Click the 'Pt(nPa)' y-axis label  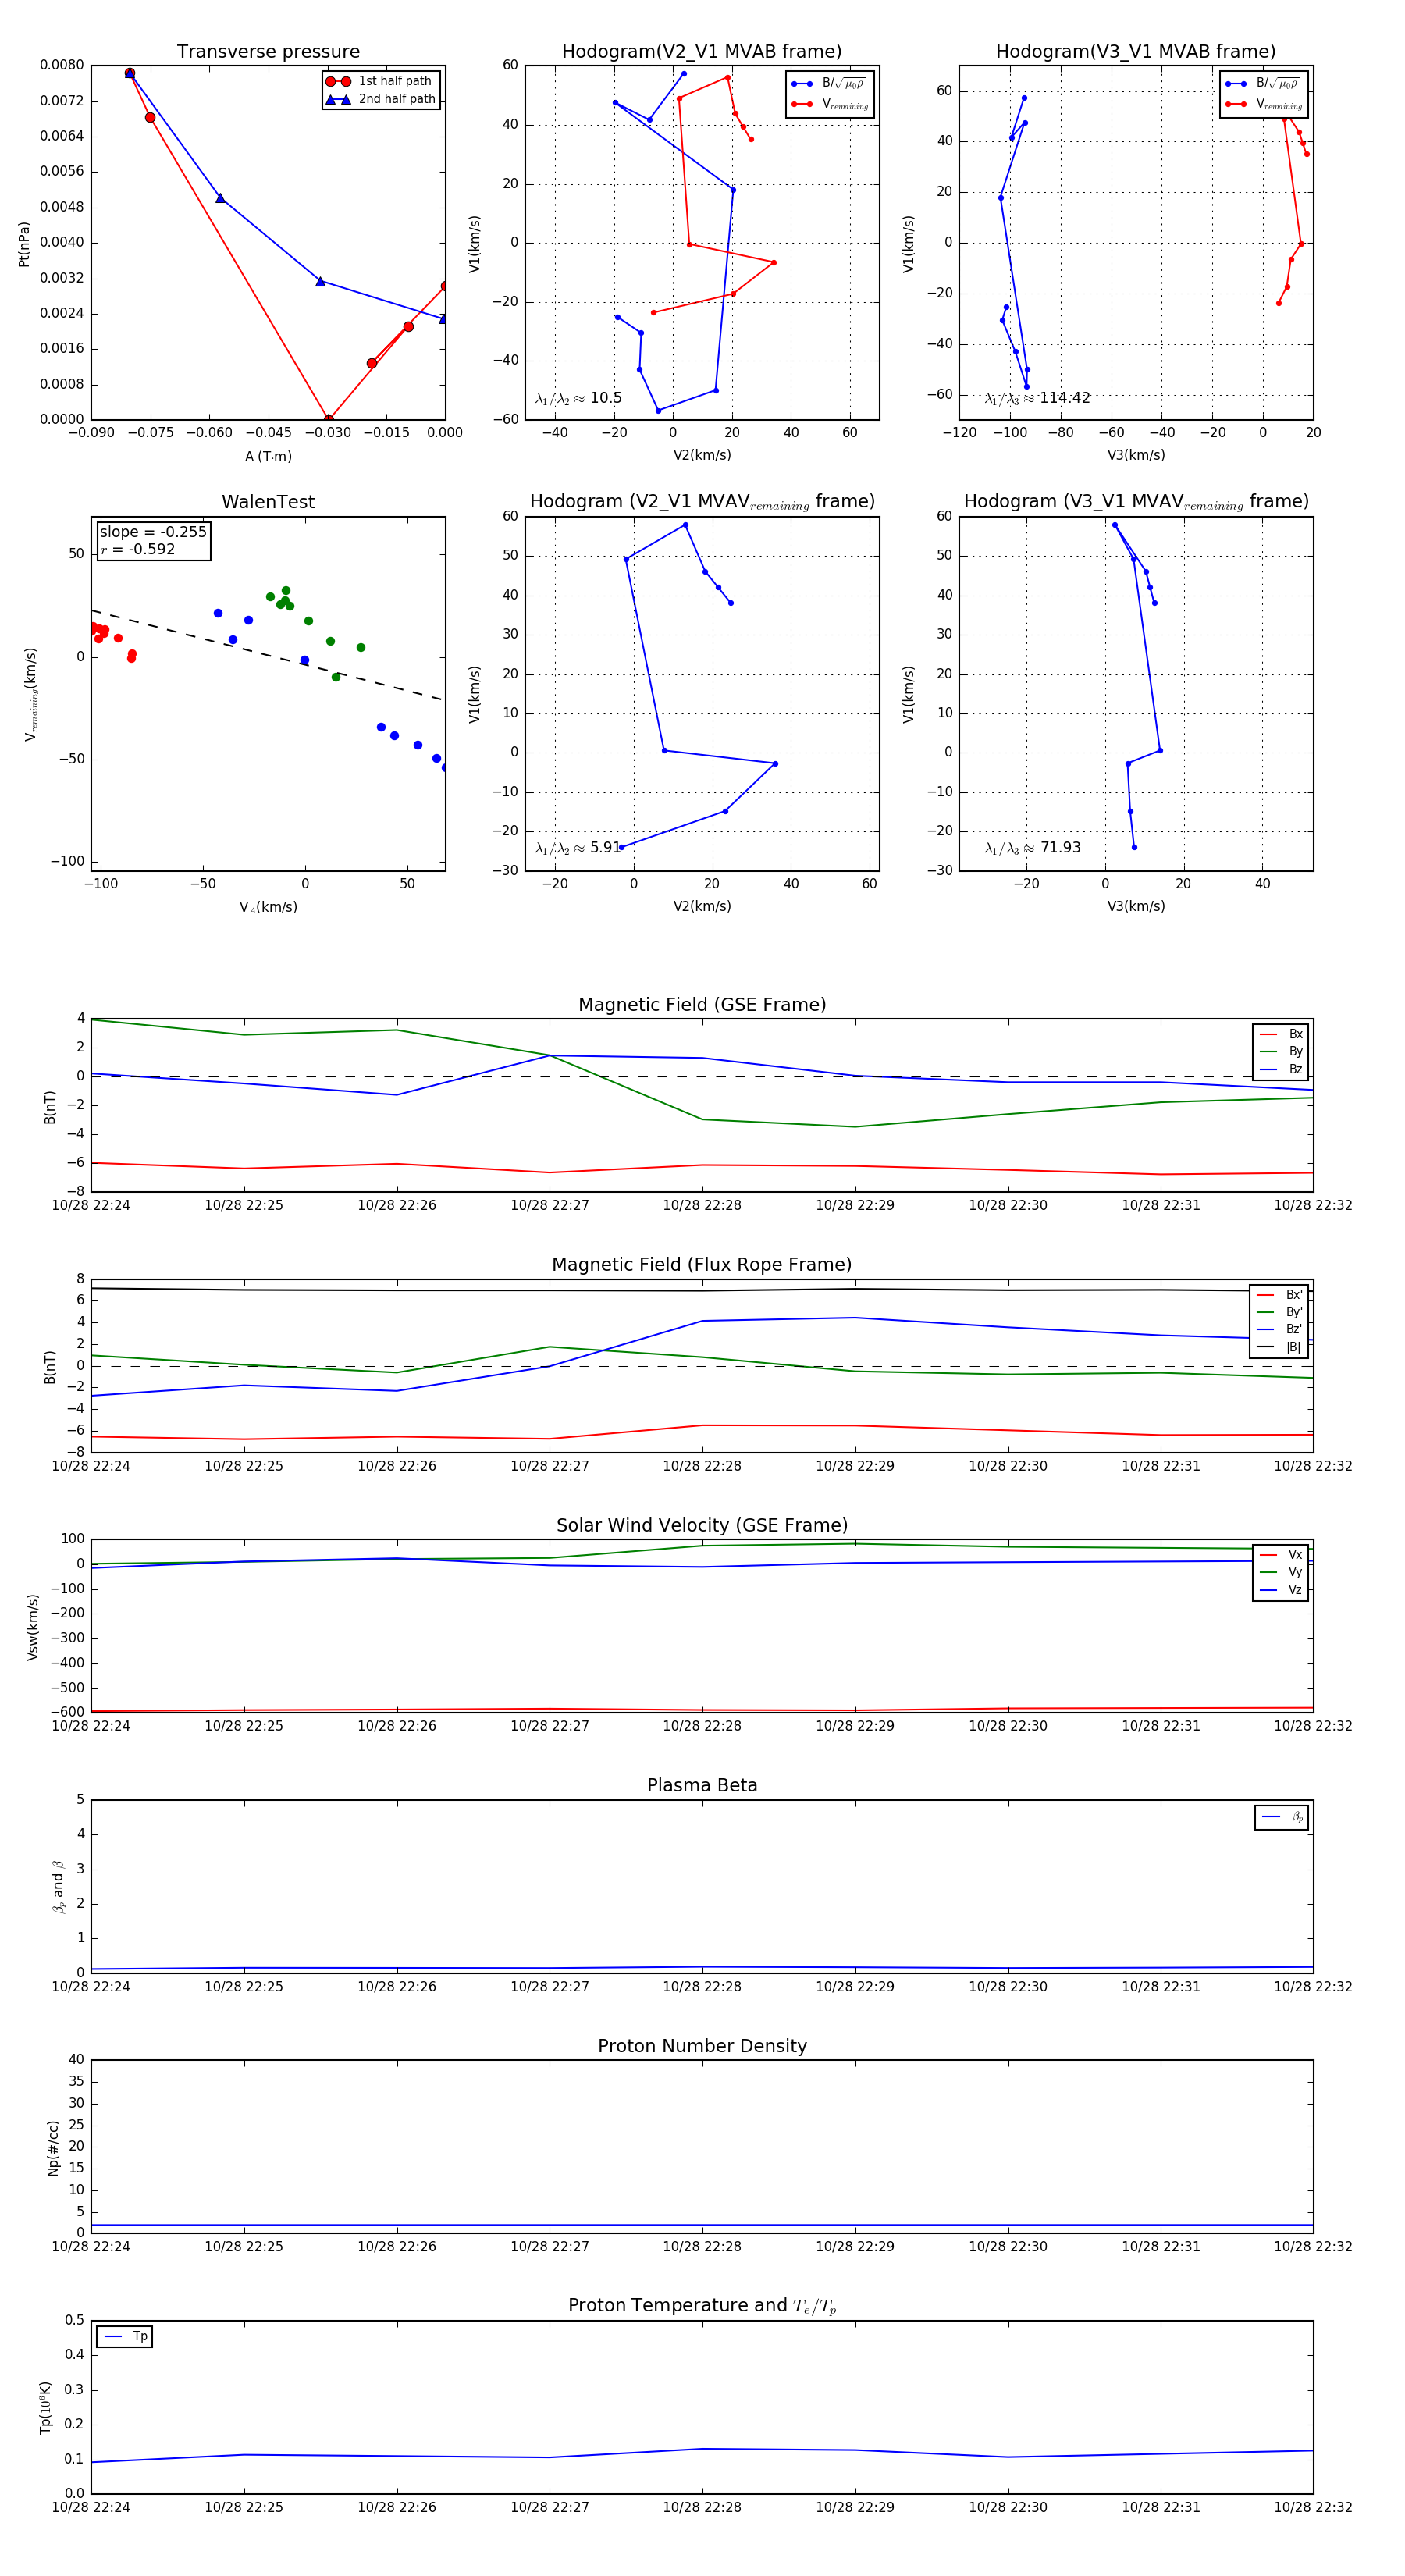[24, 244]
